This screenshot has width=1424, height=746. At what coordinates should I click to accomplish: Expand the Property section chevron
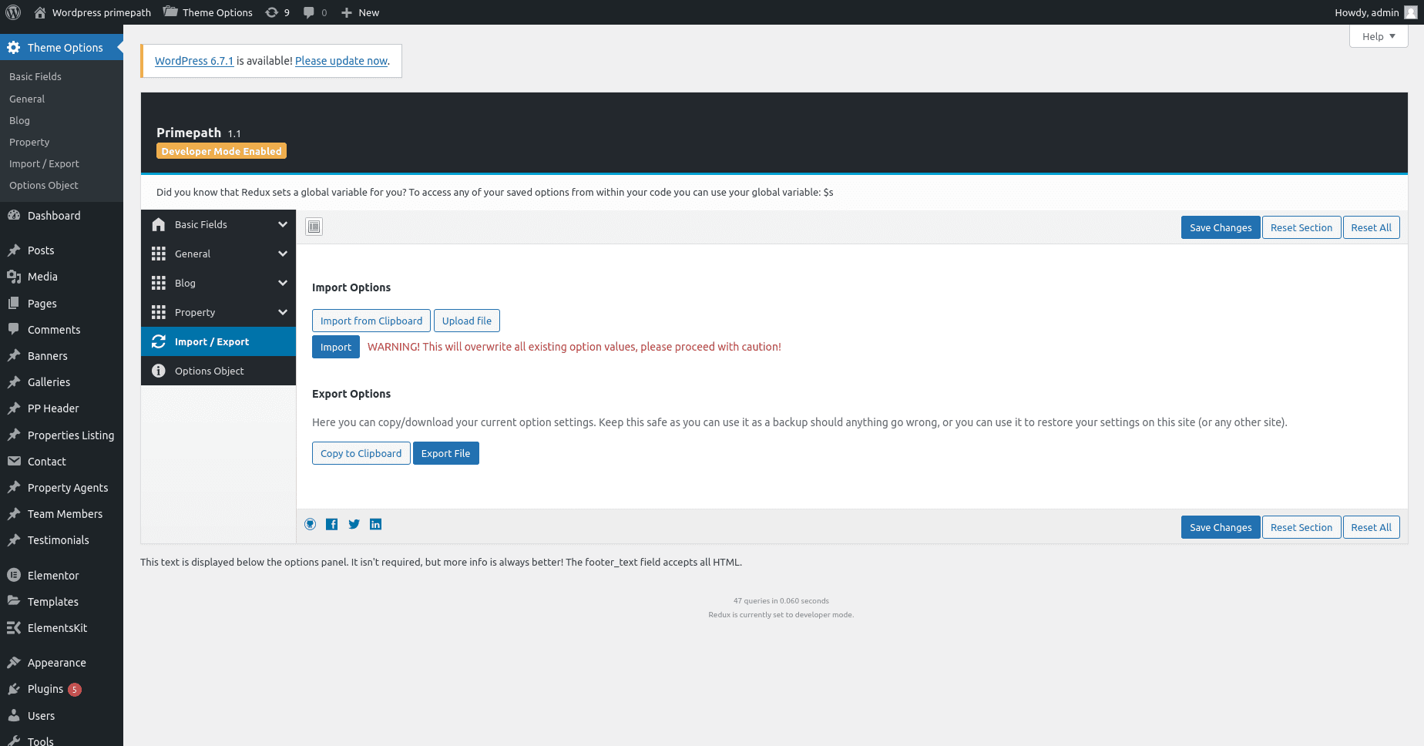coord(283,312)
